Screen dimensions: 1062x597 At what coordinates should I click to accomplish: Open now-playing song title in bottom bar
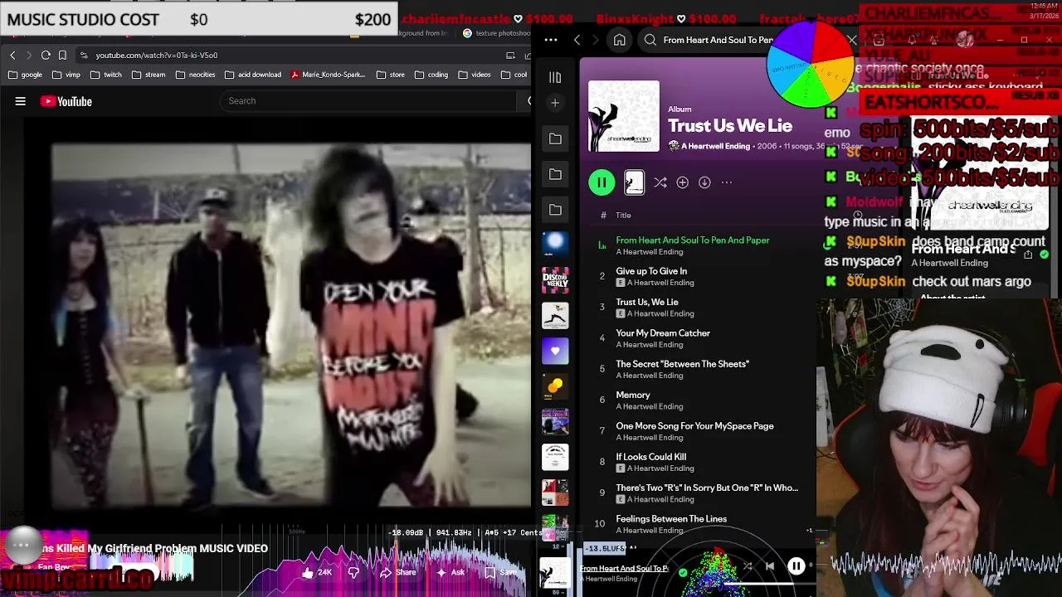point(624,569)
